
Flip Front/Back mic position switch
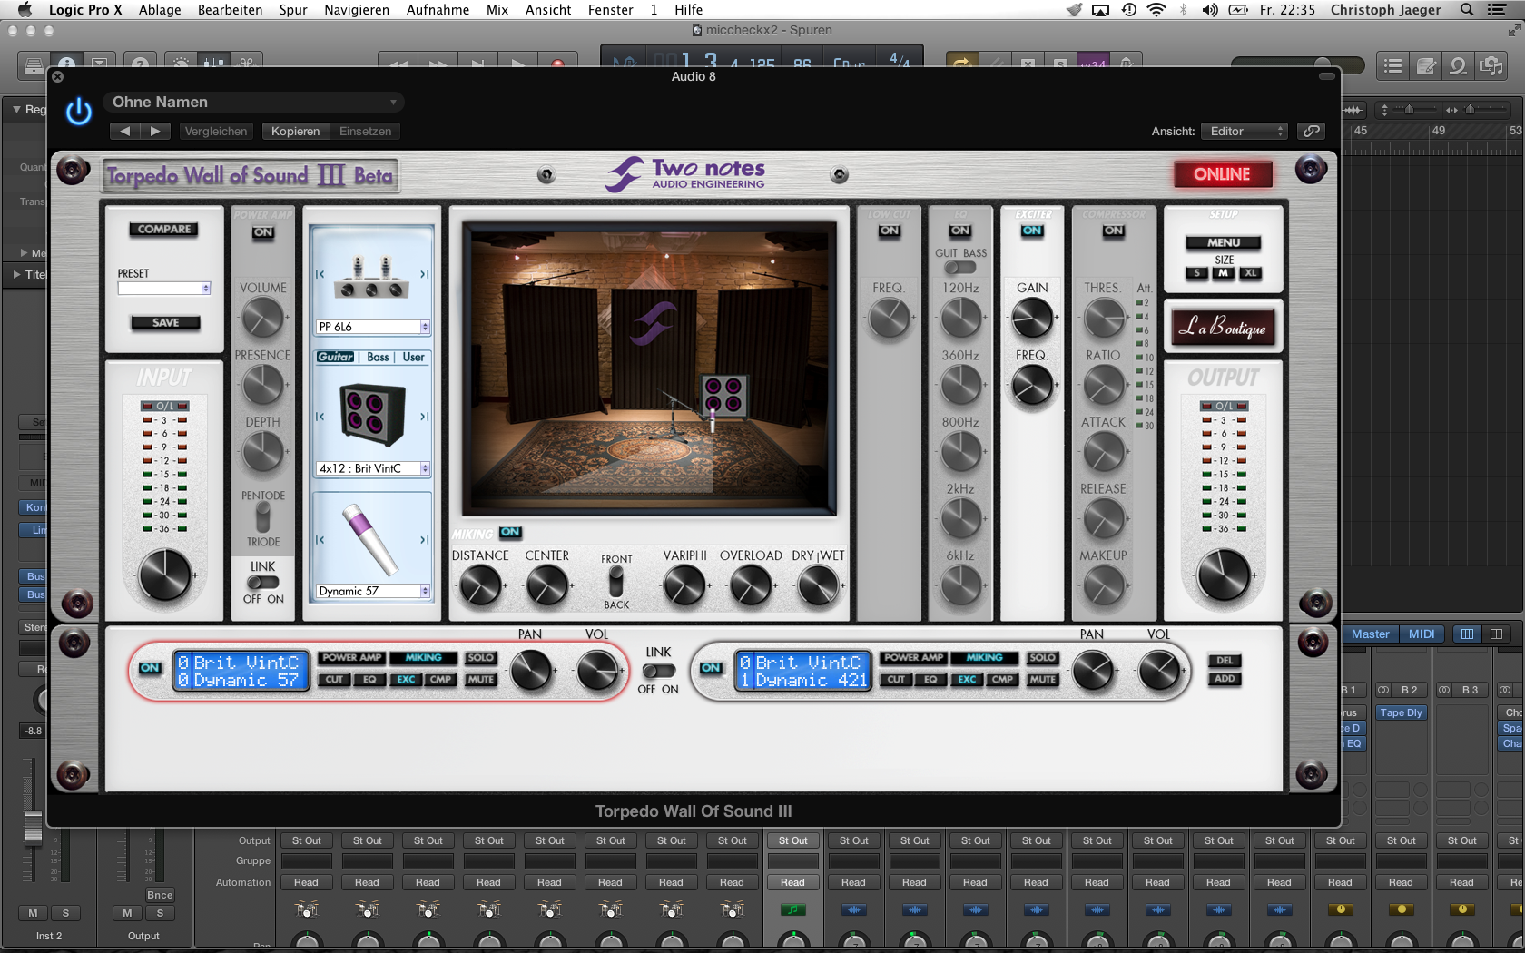[616, 580]
